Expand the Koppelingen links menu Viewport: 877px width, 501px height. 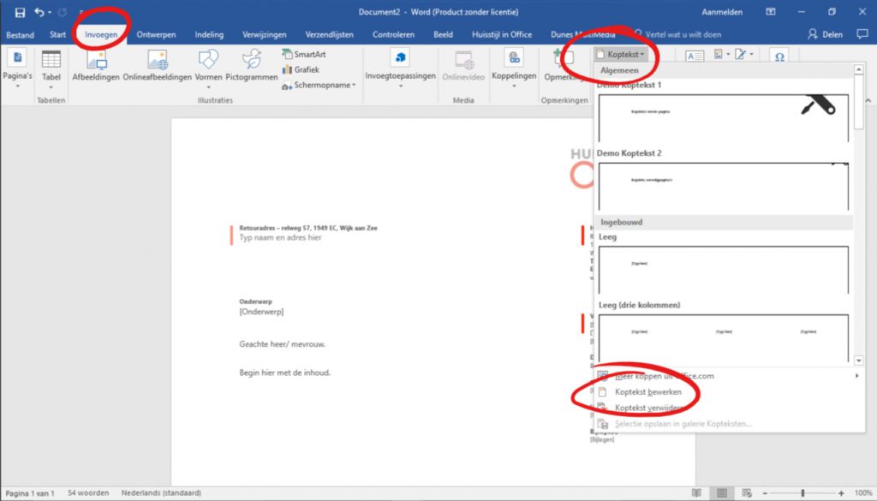pyautogui.click(x=514, y=69)
